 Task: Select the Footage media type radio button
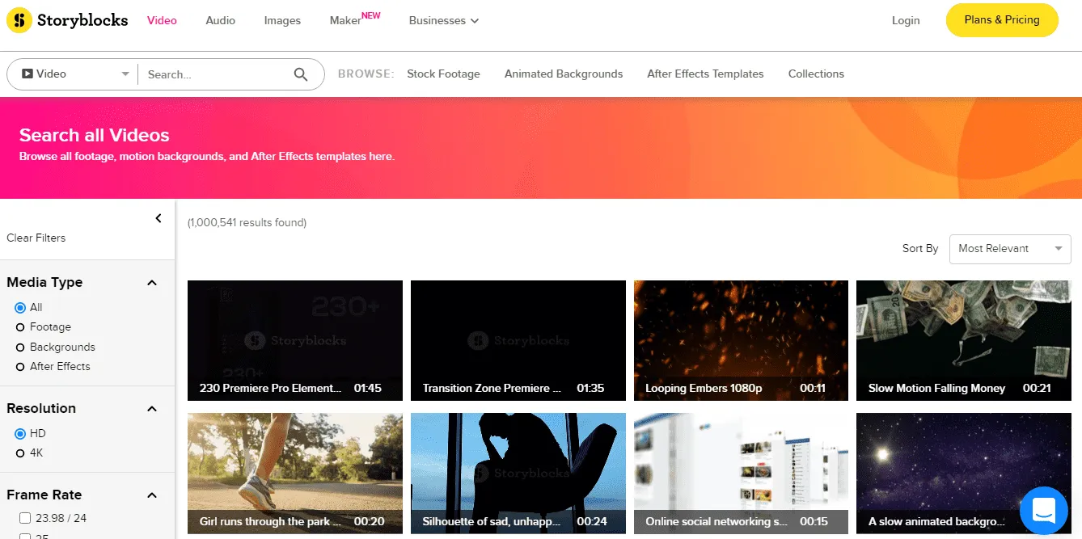point(20,327)
